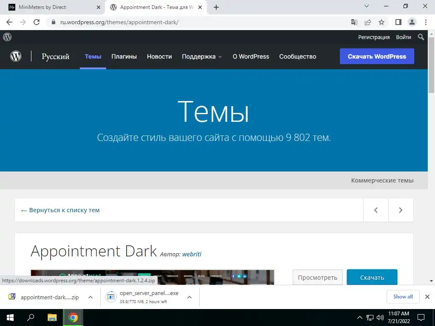Image resolution: width=435 pixels, height=326 pixels.
Task: Open the downloaded appointment-dark zip file
Action: tap(44, 297)
